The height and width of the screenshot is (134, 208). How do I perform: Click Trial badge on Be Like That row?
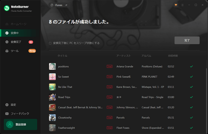tap(109, 87)
